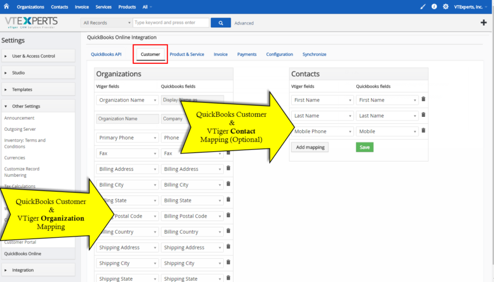The image size is (494, 282).
Task: Open the Quickbooks Shipping City dropdown
Action: (192, 263)
